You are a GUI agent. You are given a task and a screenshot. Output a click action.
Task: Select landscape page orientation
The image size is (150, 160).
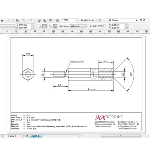click(x=44, y=26)
